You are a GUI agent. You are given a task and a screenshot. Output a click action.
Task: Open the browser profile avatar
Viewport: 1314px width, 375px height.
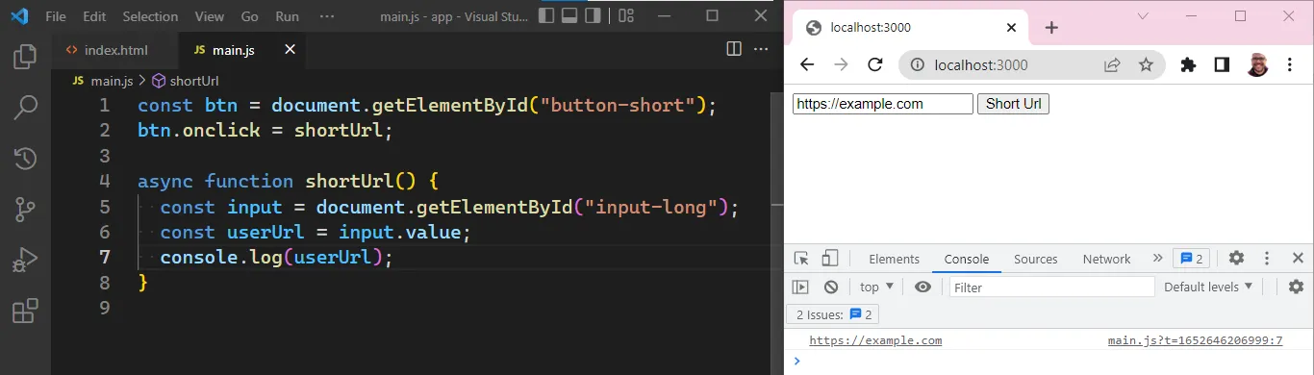(1256, 65)
